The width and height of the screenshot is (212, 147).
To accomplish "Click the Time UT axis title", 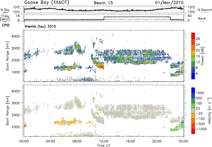I will tap(104, 145).
